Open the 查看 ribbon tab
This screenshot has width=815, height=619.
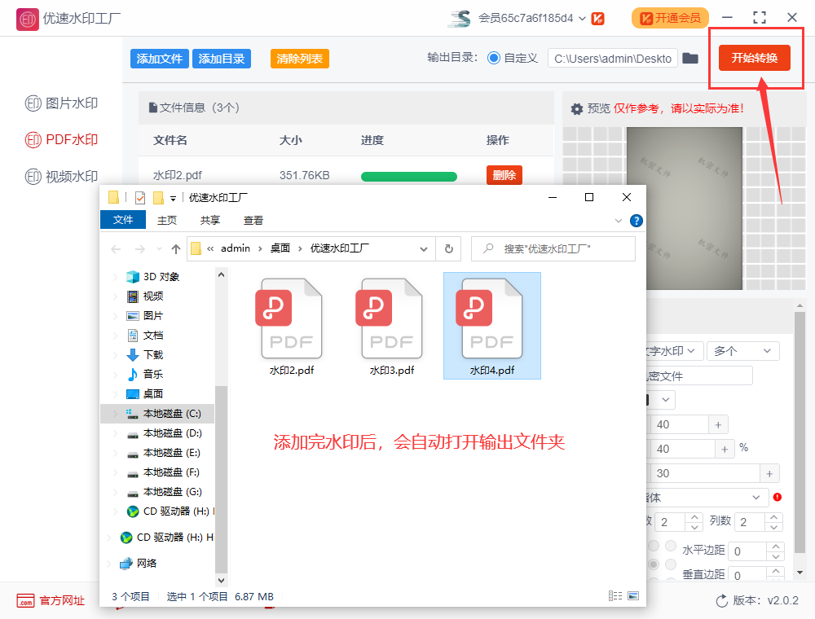coord(253,220)
